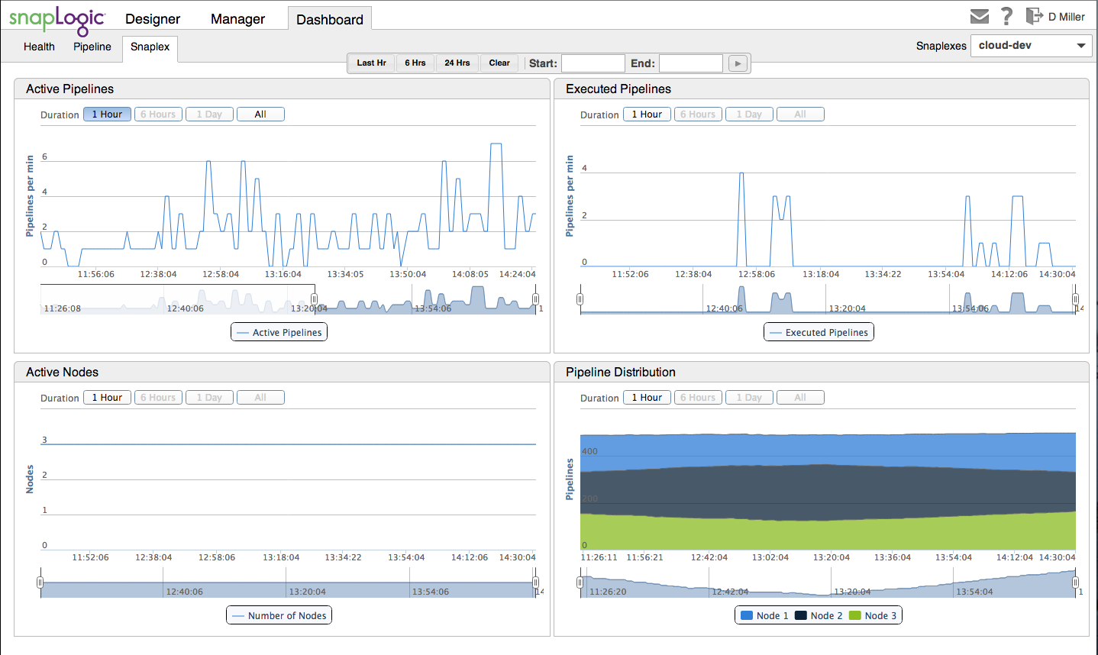
Task: Open the Manager tab
Action: [237, 19]
